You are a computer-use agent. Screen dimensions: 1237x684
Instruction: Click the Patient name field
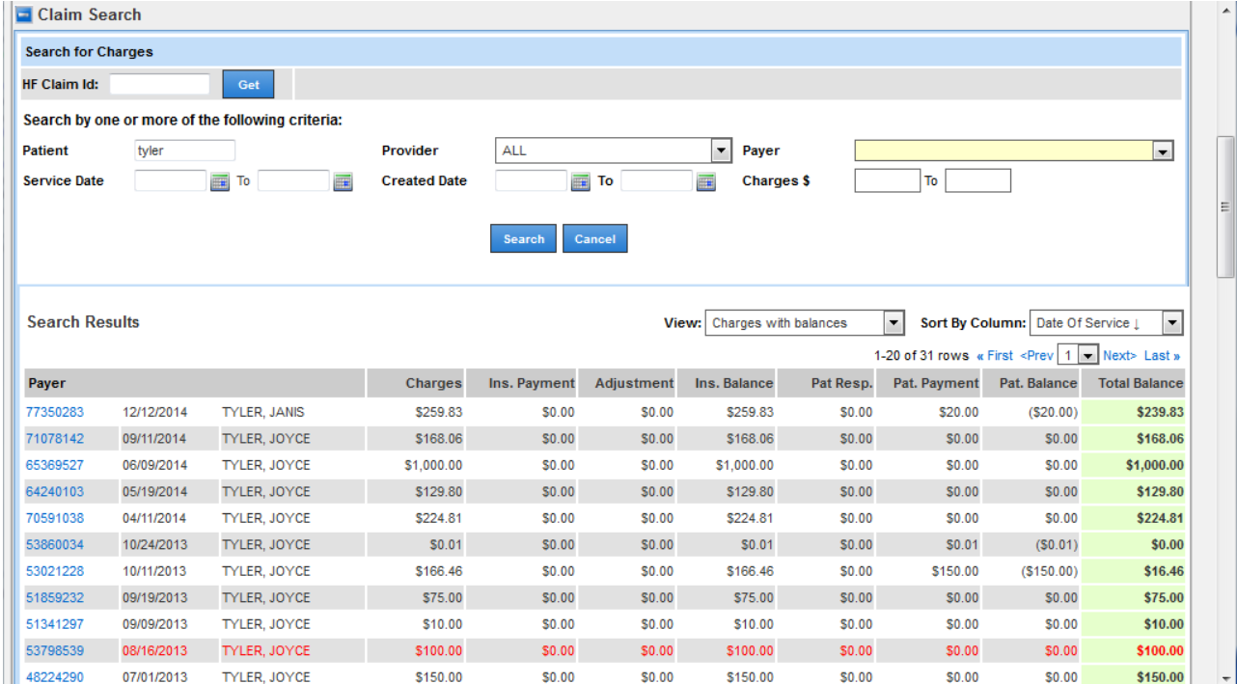pos(184,150)
